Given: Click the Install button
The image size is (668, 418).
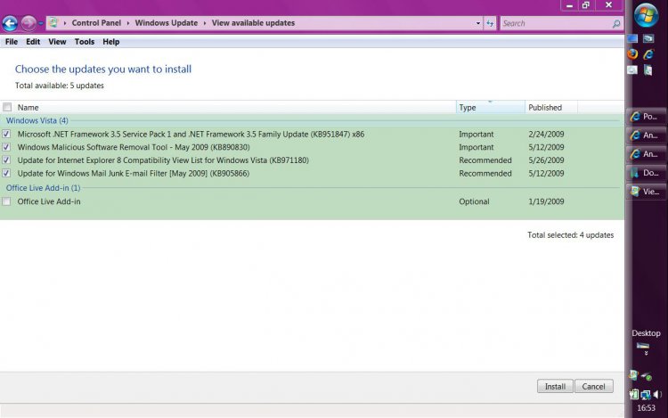Looking at the screenshot, I should pyautogui.click(x=555, y=386).
